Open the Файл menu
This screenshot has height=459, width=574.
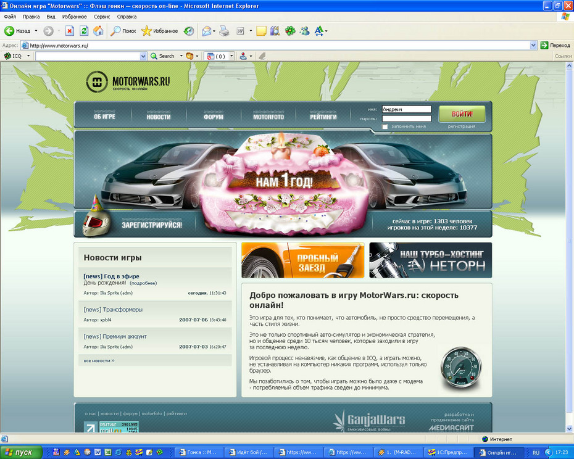tap(10, 17)
